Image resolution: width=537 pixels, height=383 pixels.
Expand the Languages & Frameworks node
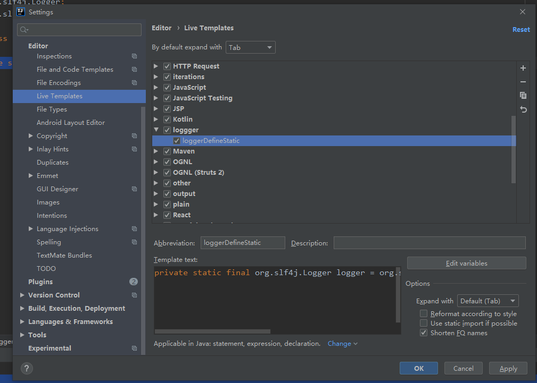(22, 321)
